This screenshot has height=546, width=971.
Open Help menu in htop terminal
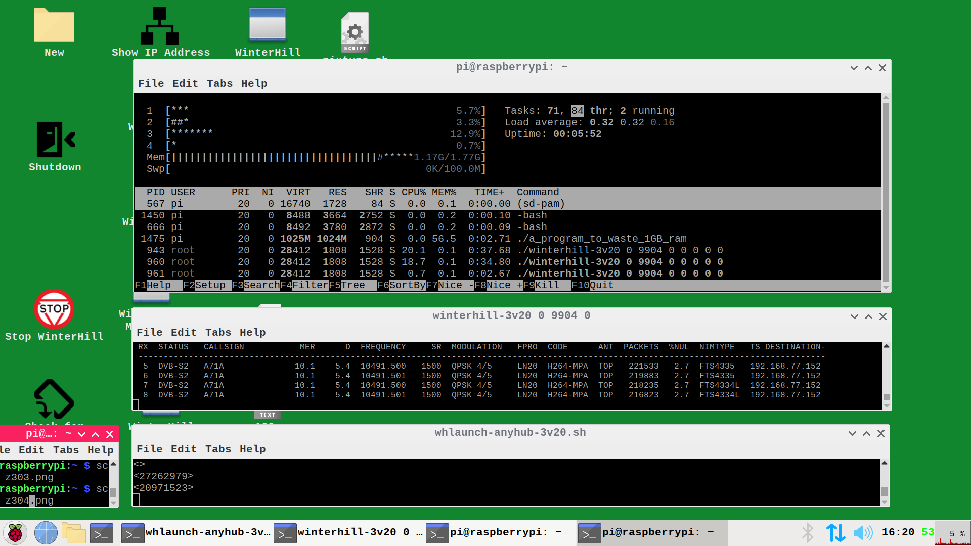tap(254, 84)
